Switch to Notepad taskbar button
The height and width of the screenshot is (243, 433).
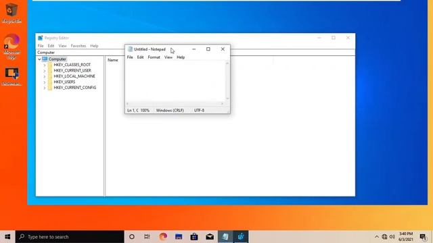(x=225, y=237)
